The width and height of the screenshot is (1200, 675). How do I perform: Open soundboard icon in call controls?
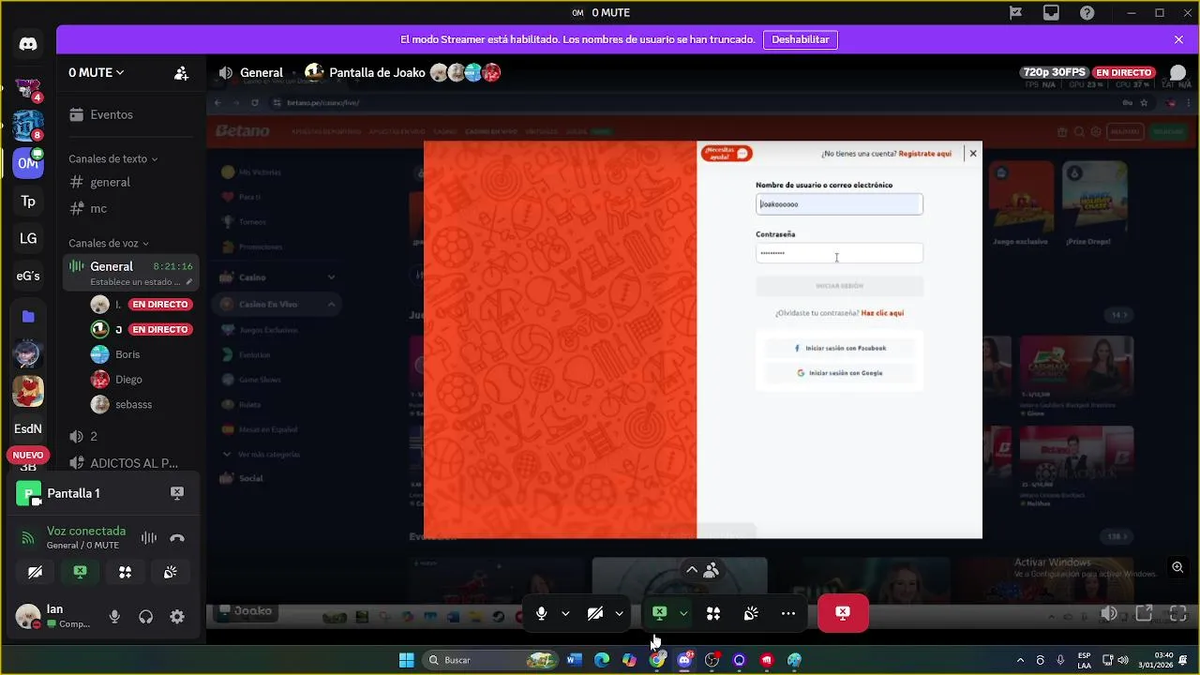point(751,613)
